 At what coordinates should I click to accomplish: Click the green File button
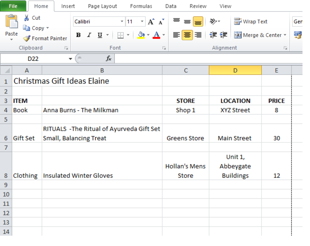(x=13, y=6)
